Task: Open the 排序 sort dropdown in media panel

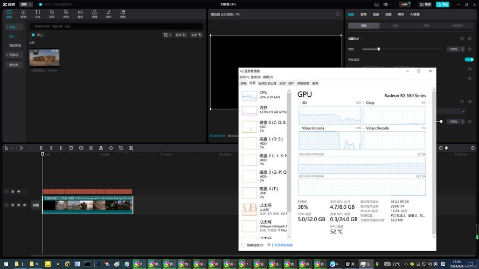Action: pyautogui.click(x=181, y=35)
